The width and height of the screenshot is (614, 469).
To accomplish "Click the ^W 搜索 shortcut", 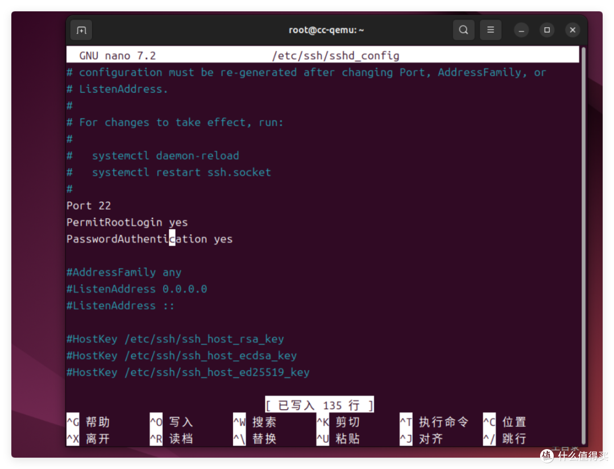I will click(255, 422).
